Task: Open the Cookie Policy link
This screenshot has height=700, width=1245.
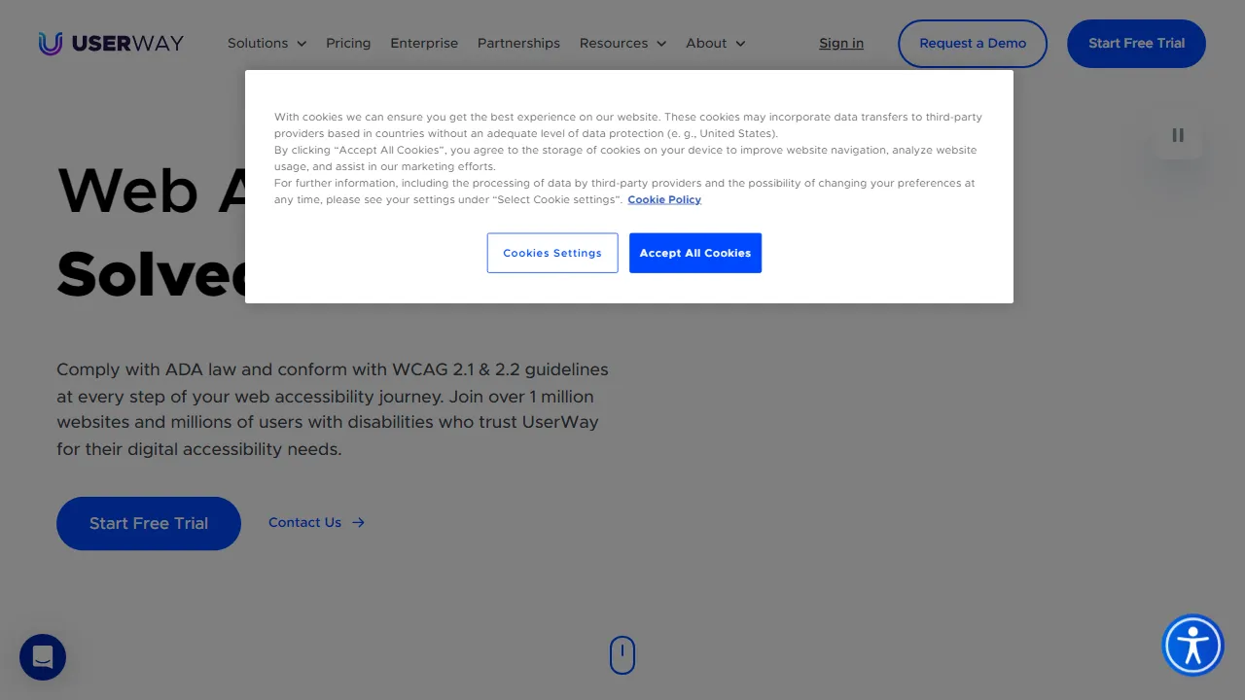Action: (x=664, y=199)
